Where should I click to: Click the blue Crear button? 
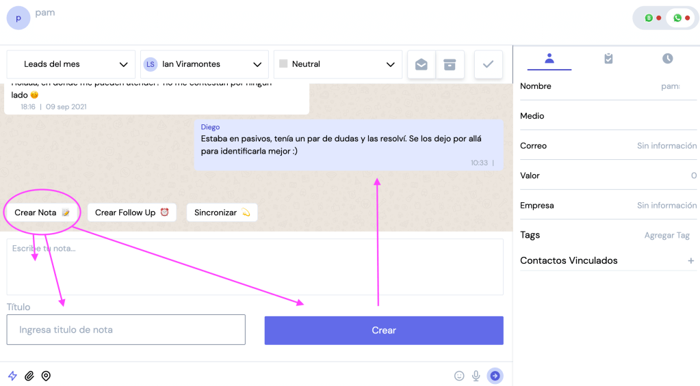[384, 330]
